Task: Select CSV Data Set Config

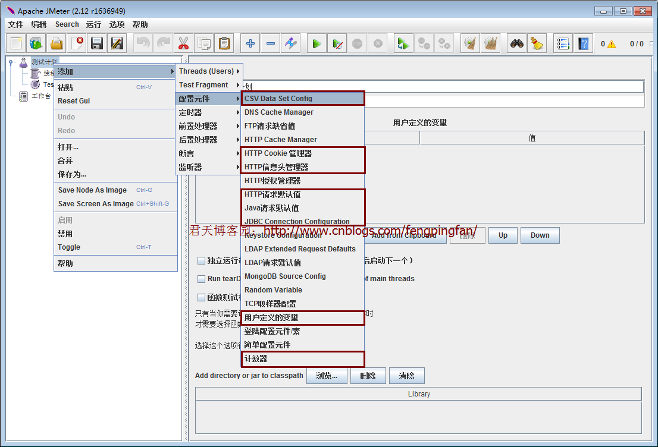Action: coord(303,99)
